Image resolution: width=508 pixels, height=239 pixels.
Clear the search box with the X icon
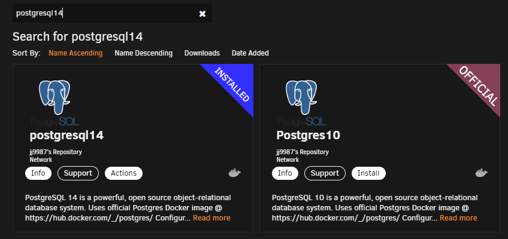pyautogui.click(x=202, y=14)
